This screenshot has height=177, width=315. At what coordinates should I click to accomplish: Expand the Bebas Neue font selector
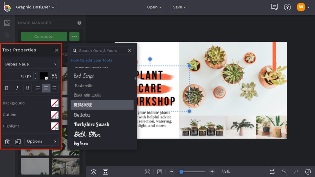(31, 64)
